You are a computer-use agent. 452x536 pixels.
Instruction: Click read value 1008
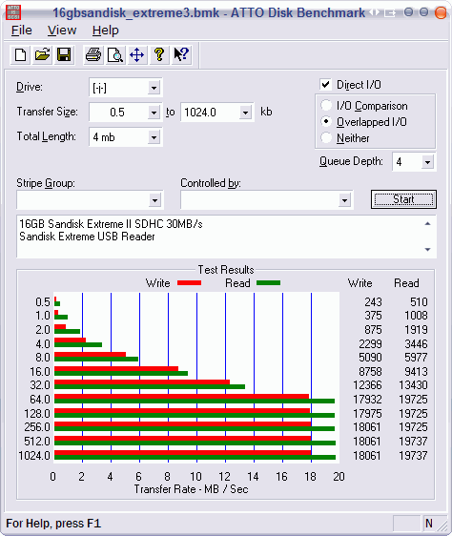416,316
